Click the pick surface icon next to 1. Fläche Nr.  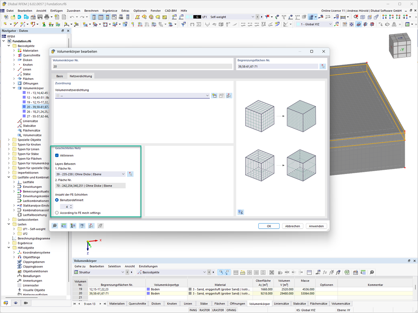[x=130, y=174]
